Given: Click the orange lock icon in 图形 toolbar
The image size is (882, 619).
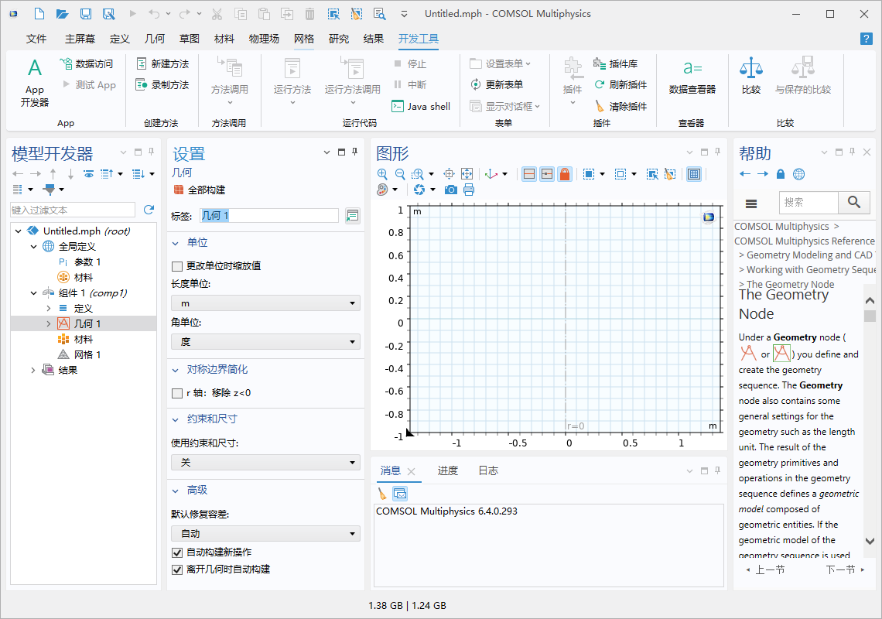Looking at the screenshot, I should [x=565, y=174].
